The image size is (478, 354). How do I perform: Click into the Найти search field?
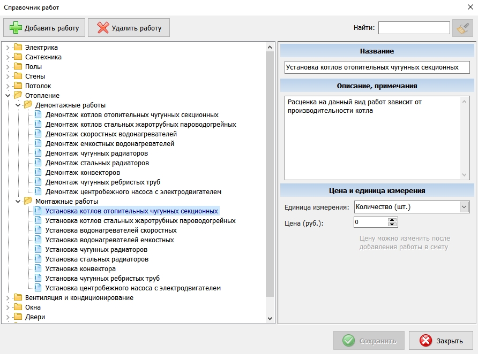coord(414,28)
